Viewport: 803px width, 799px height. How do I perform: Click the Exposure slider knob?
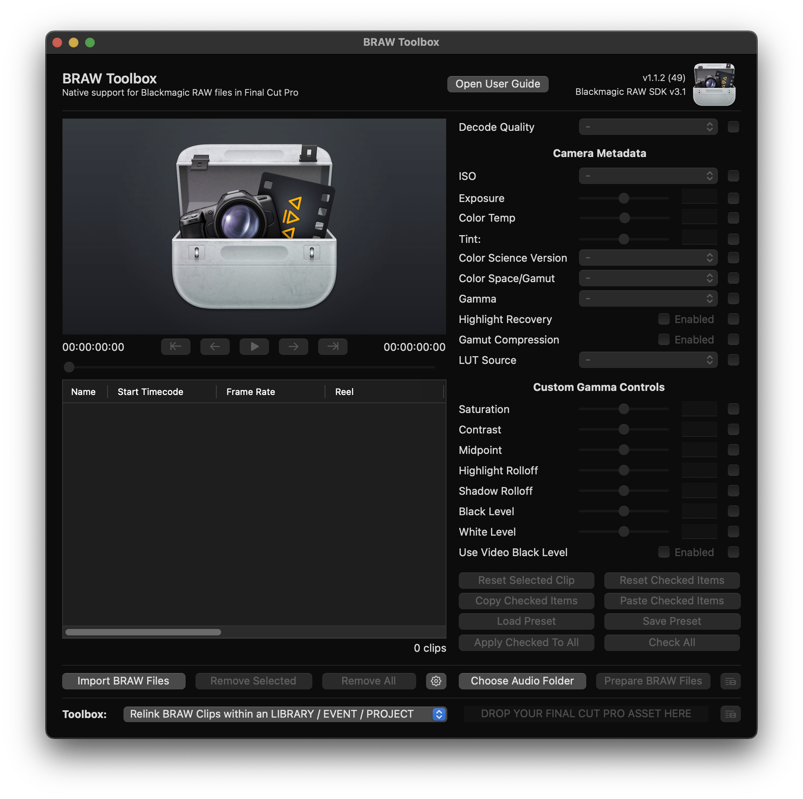[x=624, y=198]
